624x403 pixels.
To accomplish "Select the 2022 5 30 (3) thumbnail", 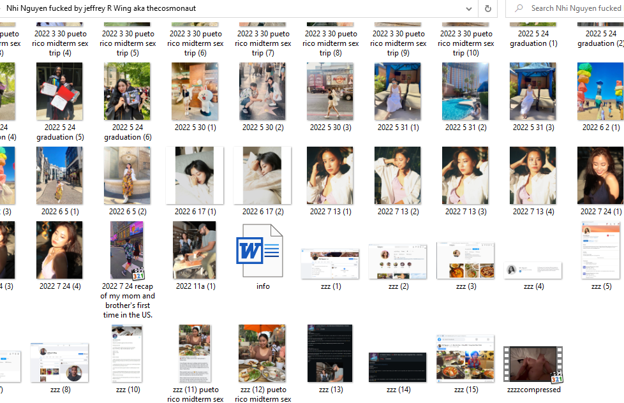I will [330, 91].
